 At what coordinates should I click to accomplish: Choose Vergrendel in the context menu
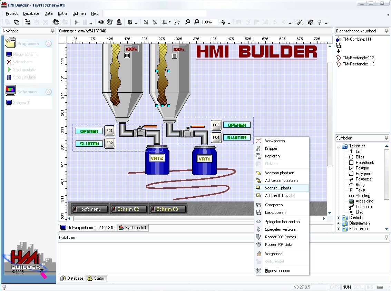pyautogui.click(x=282, y=254)
